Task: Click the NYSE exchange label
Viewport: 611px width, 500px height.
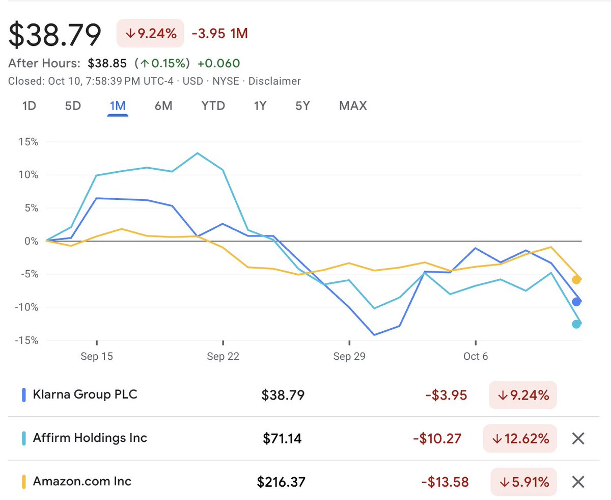Action: point(226,81)
